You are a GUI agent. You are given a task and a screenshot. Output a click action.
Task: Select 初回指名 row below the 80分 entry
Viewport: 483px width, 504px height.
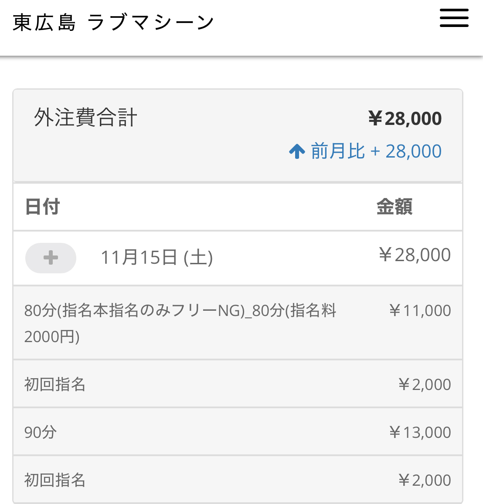click(55, 384)
